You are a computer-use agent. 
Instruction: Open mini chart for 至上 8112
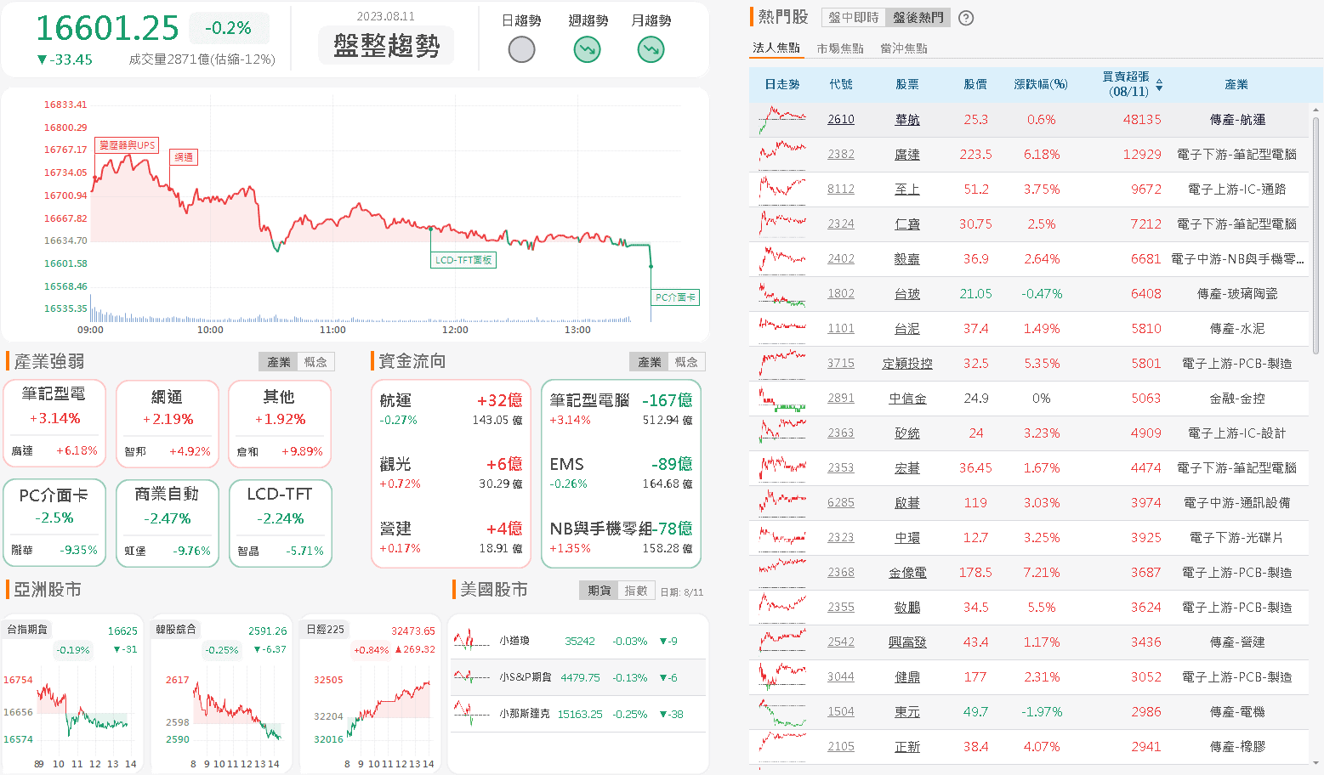pos(782,189)
